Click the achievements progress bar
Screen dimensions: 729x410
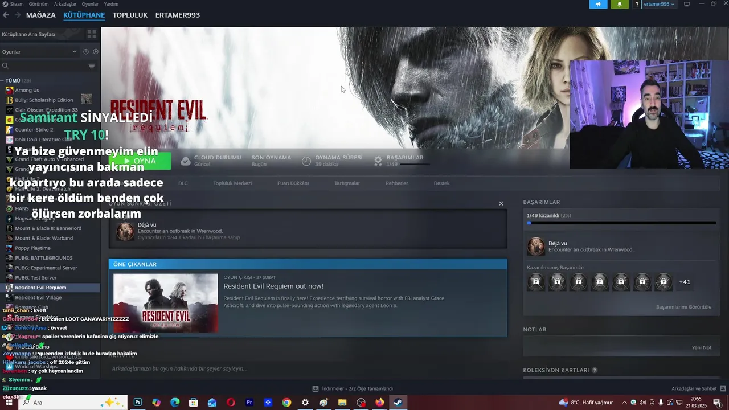pos(621,223)
